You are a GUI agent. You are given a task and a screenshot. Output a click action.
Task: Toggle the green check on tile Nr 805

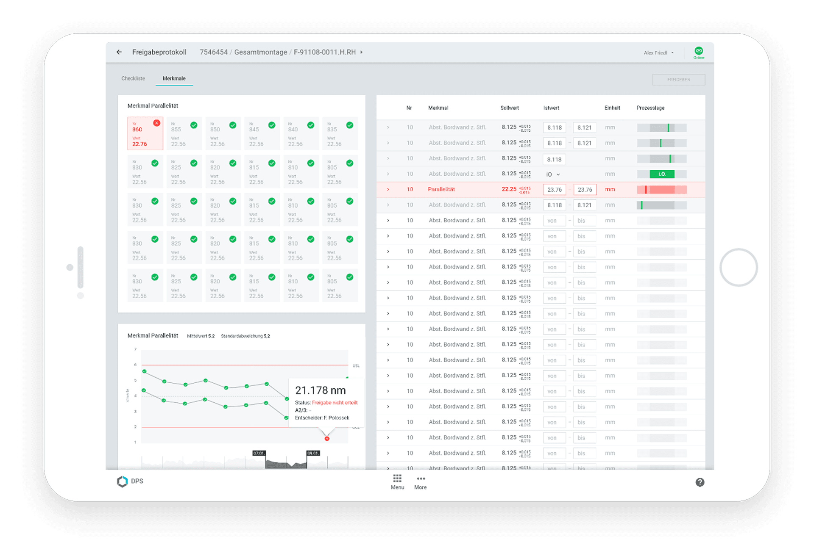click(350, 163)
